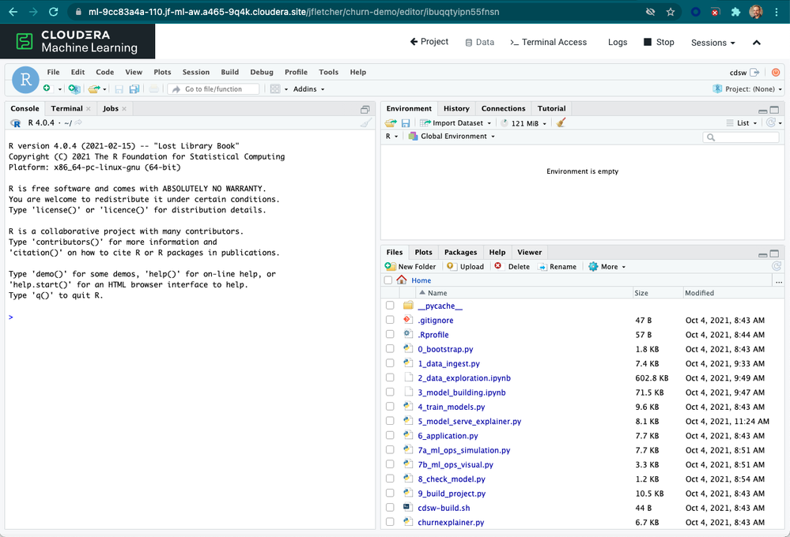Click the red quit session power icon

[776, 73]
